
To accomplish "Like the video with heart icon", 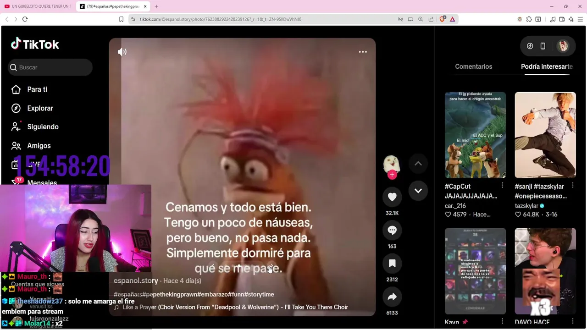I will point(392,197).
